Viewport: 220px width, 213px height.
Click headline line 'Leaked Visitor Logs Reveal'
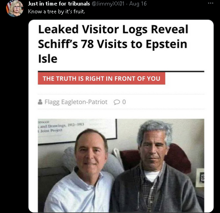pos(113,29)
